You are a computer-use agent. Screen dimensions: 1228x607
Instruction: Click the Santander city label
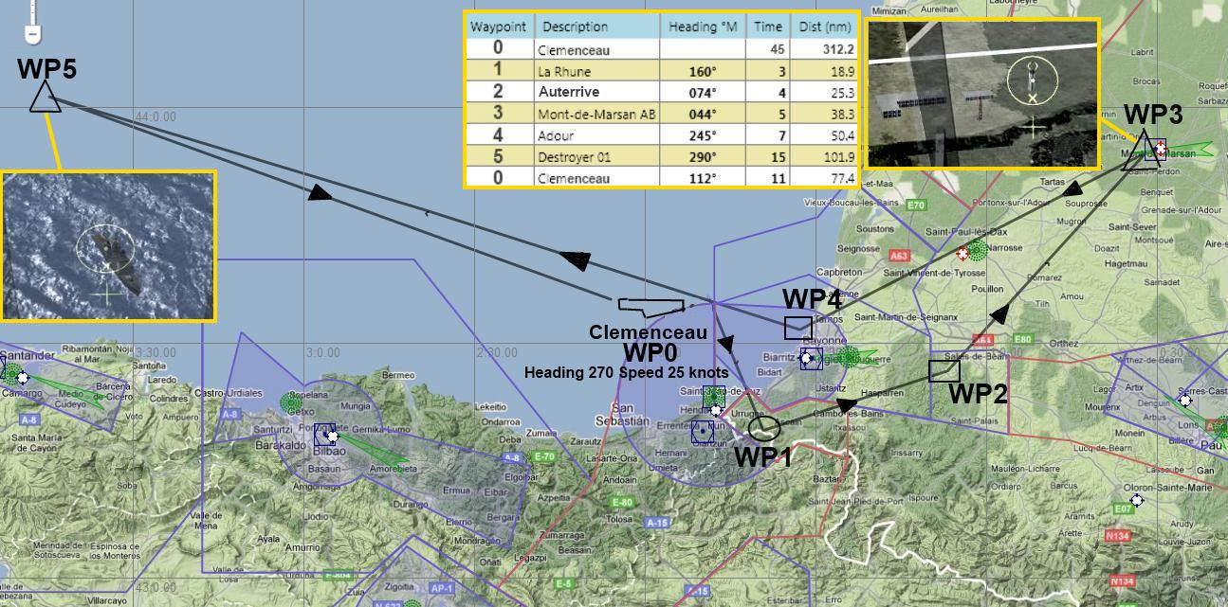[x=28, y=356]
